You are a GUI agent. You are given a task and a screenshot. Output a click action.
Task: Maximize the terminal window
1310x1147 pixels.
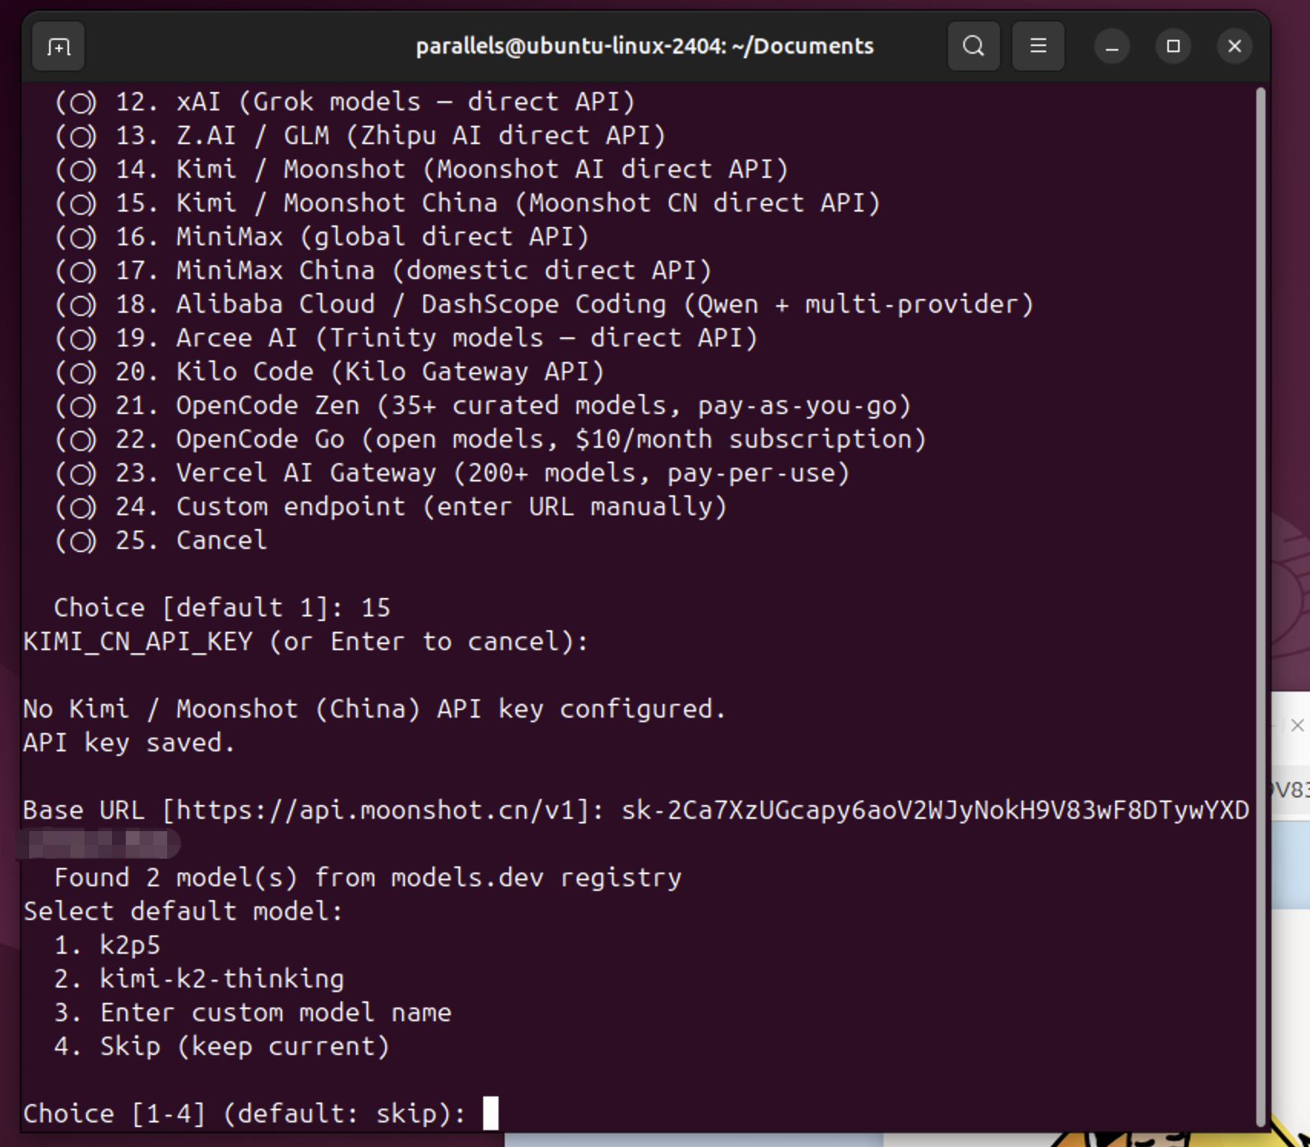click(x=1173, y=47)
